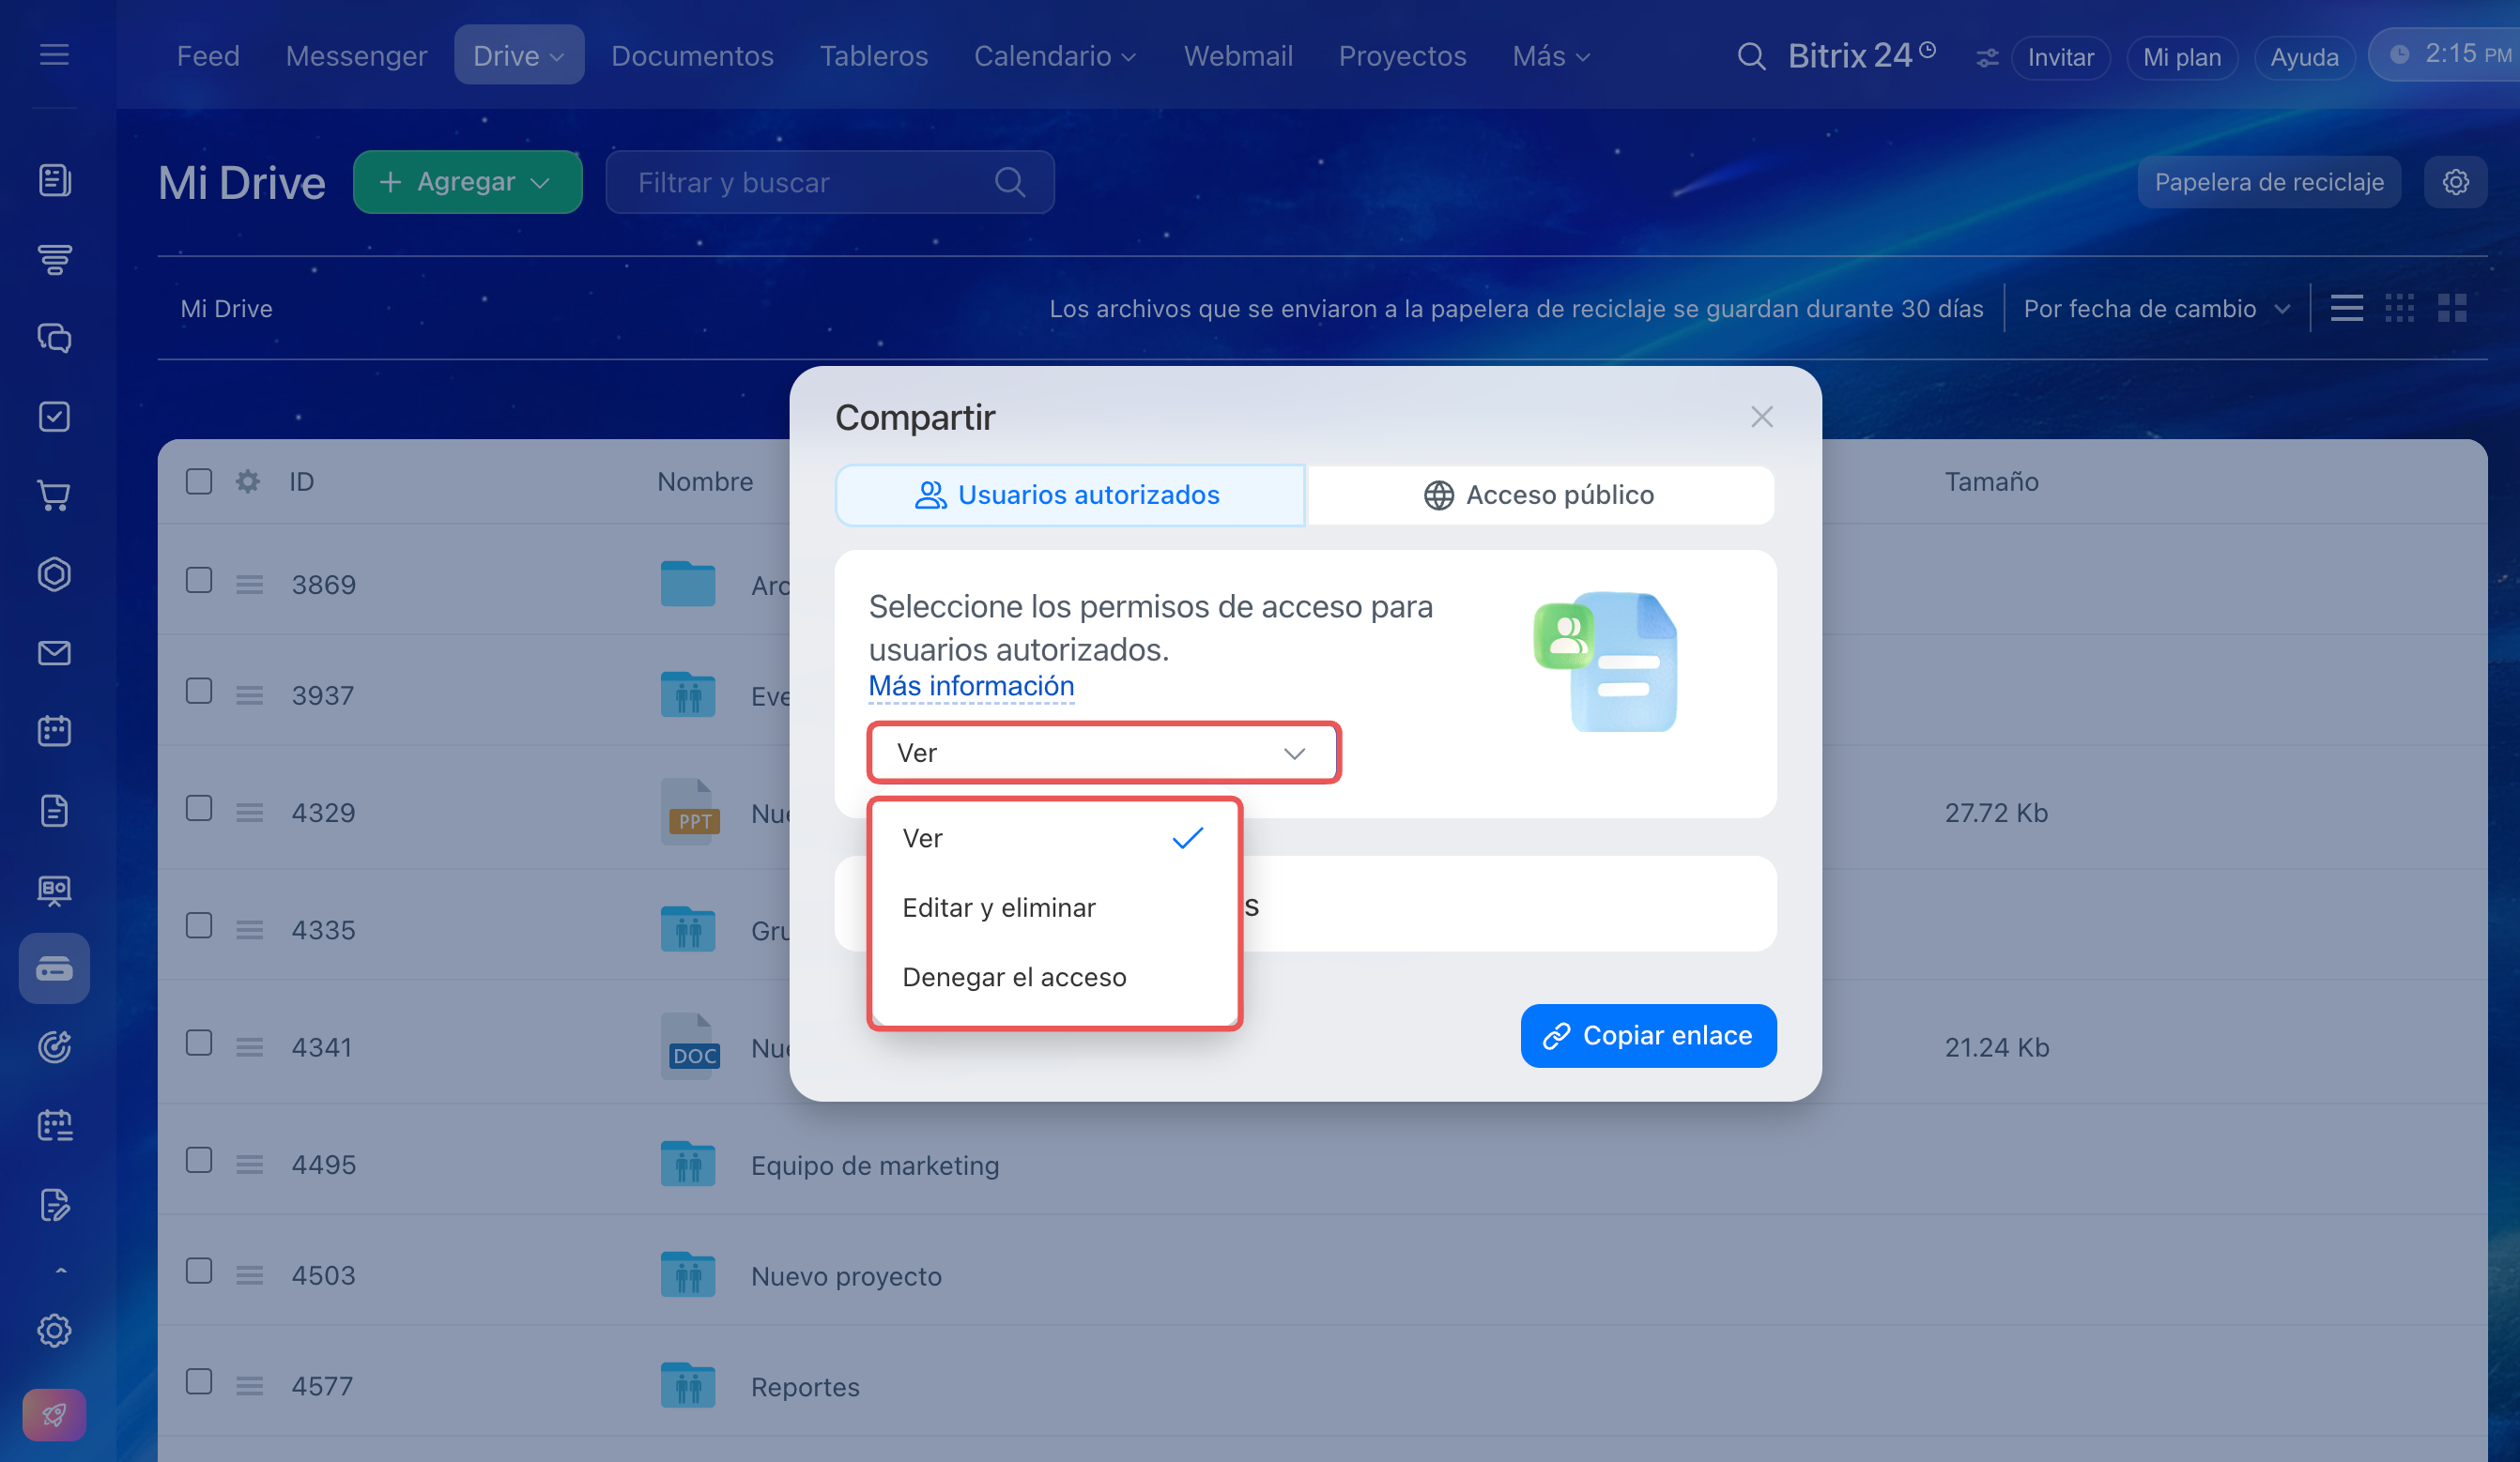
Task: Click the top bar sliders settings icon
Action: 1987,58
